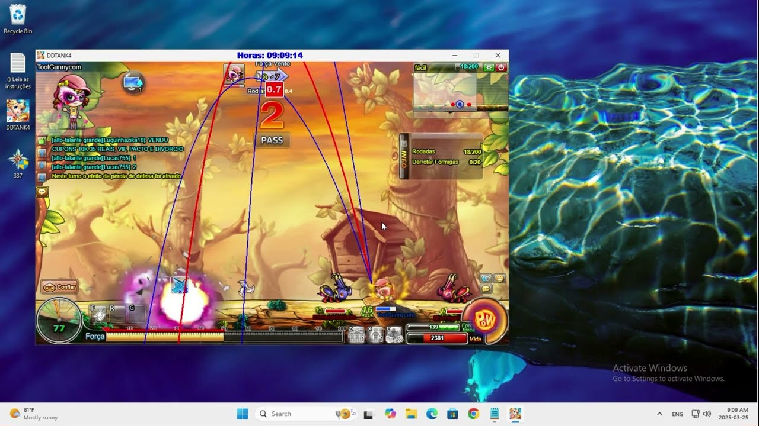Click the red ant enemy
This screenshot has height=426, width=759.
(x=454, y=289)
